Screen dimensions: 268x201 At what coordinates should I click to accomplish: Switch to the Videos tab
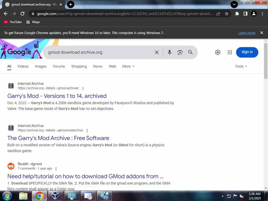click(x=23, y=66)
